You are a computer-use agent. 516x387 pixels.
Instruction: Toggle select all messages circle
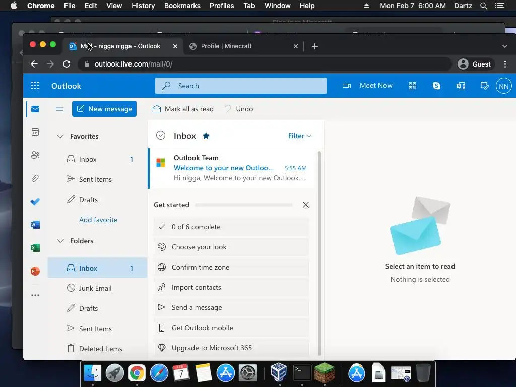point(161,135)
